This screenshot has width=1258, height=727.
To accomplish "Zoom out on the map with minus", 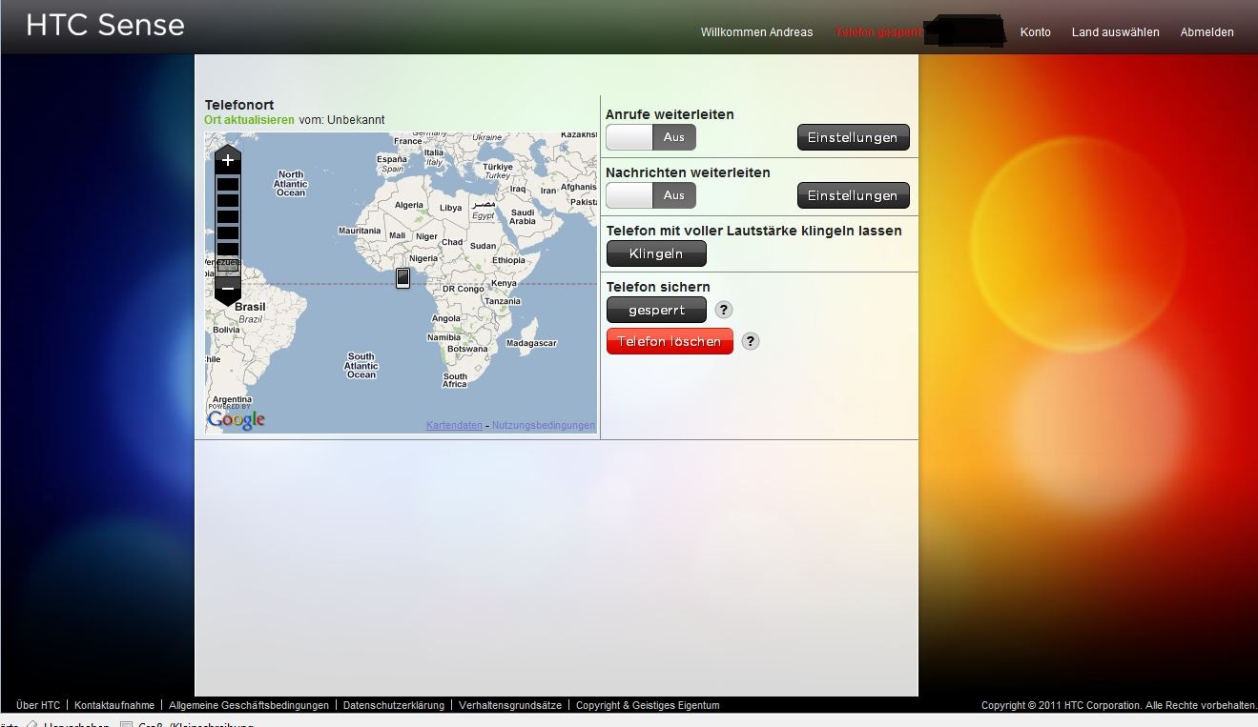I will pos(227,289).
